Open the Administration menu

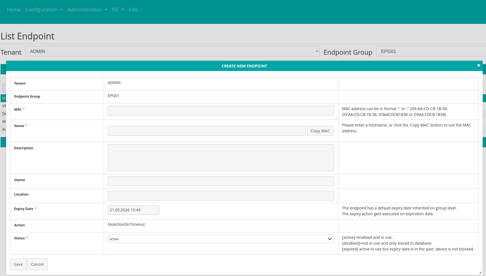[x=87, y=9]
